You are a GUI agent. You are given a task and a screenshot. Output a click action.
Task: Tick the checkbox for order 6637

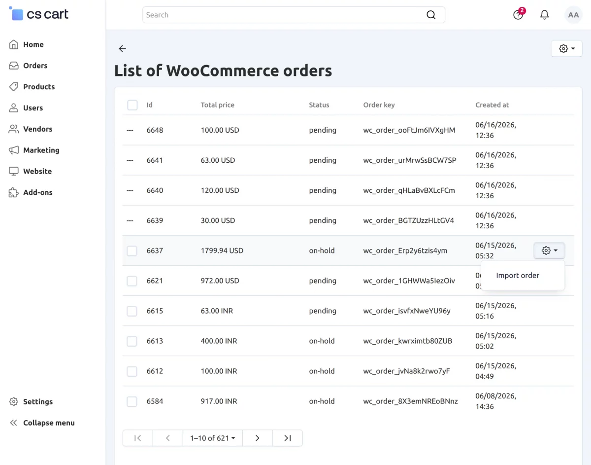coord(132,250)
